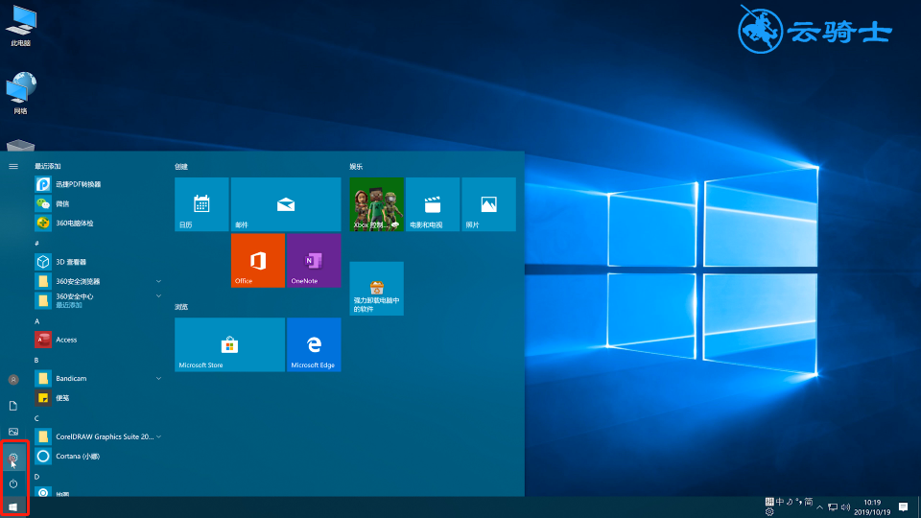The height and width of the screenshot is (518, 921).
Task: Open IME settings gear in taskbar
Action: (769, 512)
